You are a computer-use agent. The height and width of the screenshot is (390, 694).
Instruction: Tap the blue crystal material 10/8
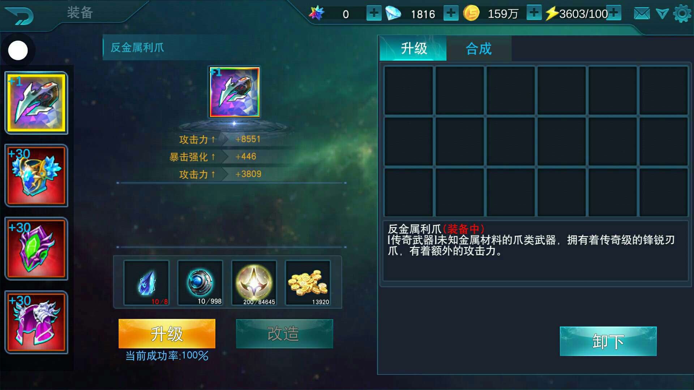146,283
